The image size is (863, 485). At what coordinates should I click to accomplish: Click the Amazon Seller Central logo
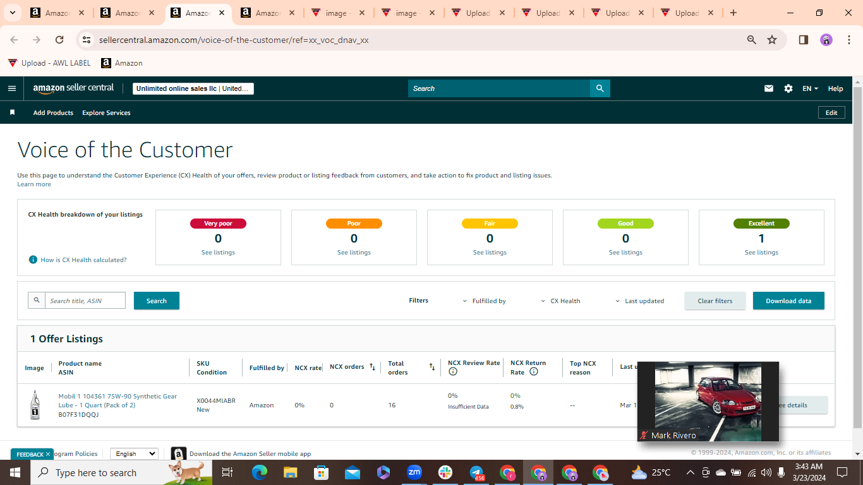[x=73, y=88]
